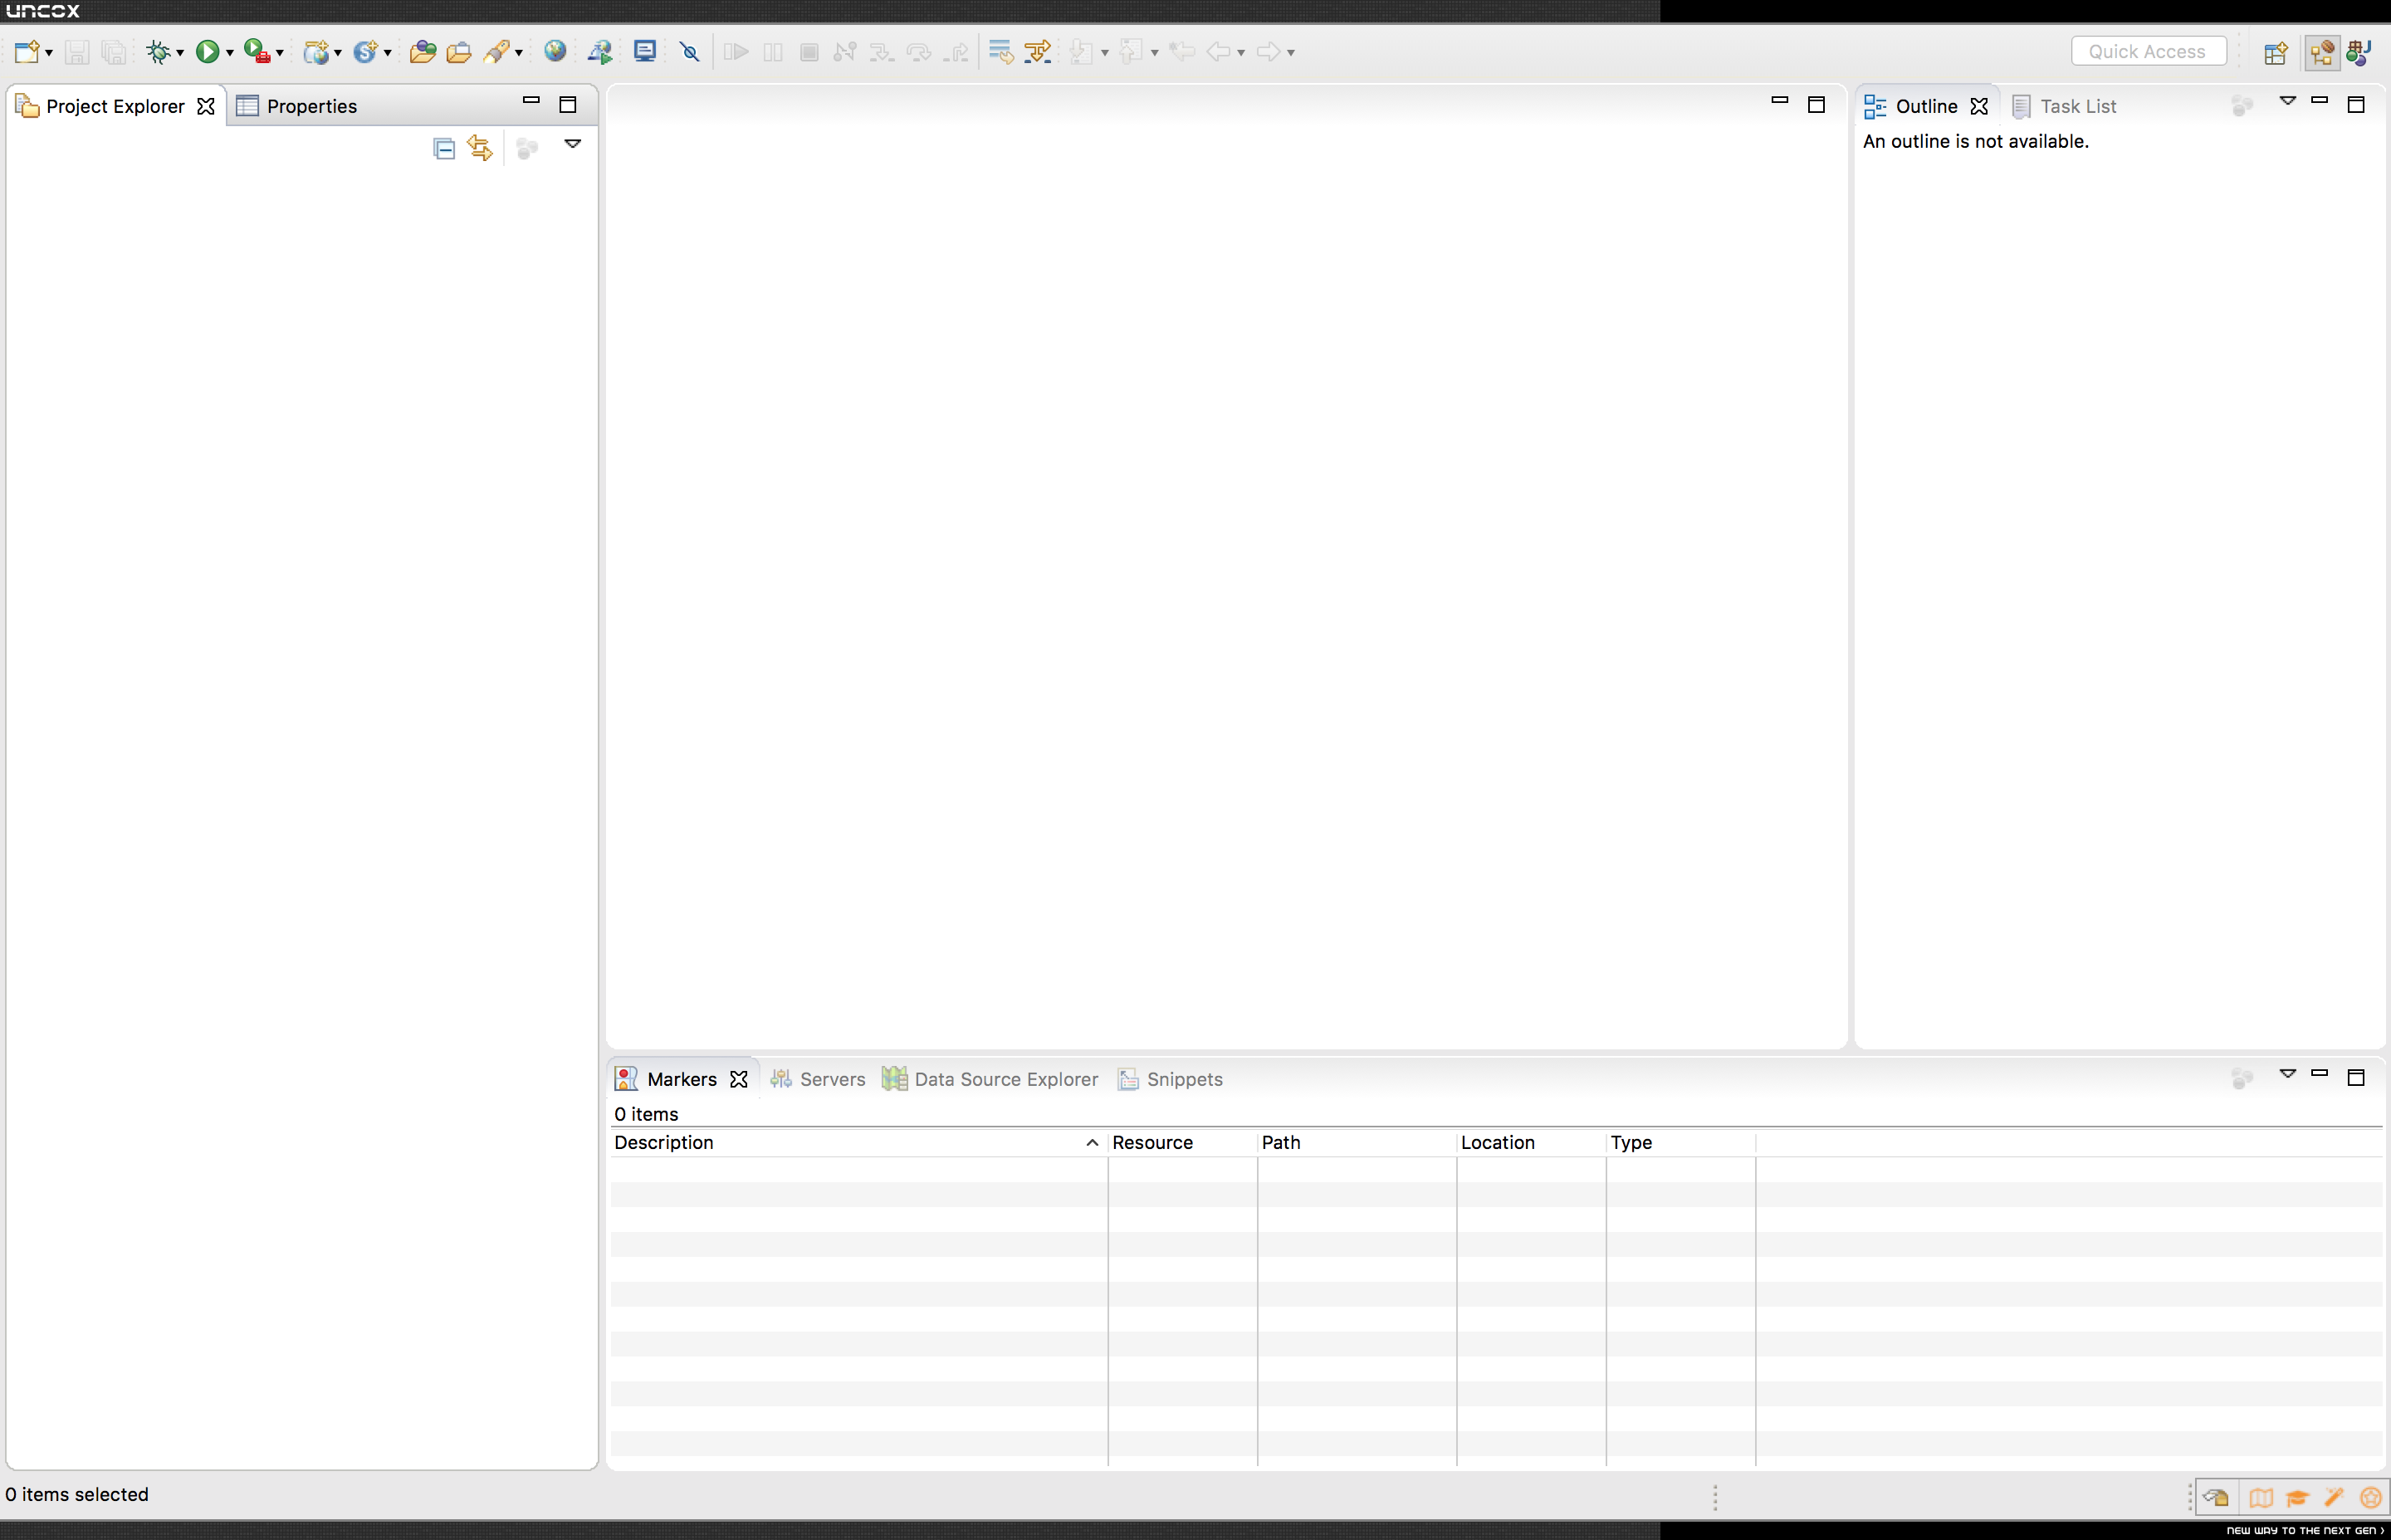Click the Open Type folder icon

(423, 51)
